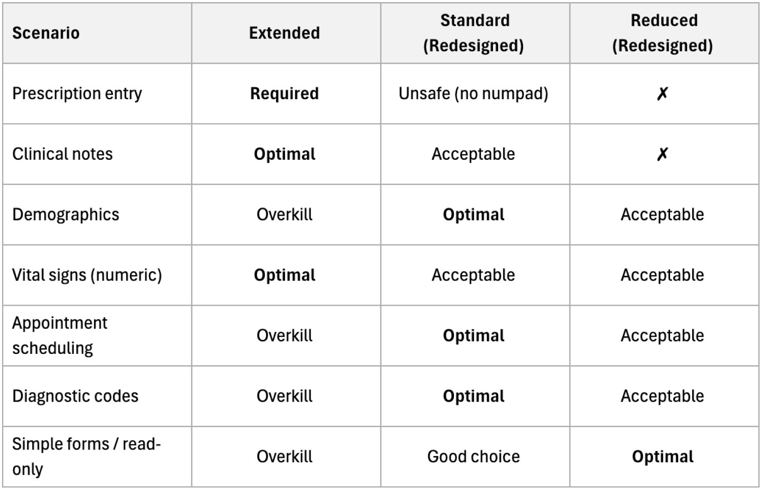Screen dimensions: 763x490
Task: Click Optimal in the Vital signs row
Action: pyautogui.click(x=284, y=275)
